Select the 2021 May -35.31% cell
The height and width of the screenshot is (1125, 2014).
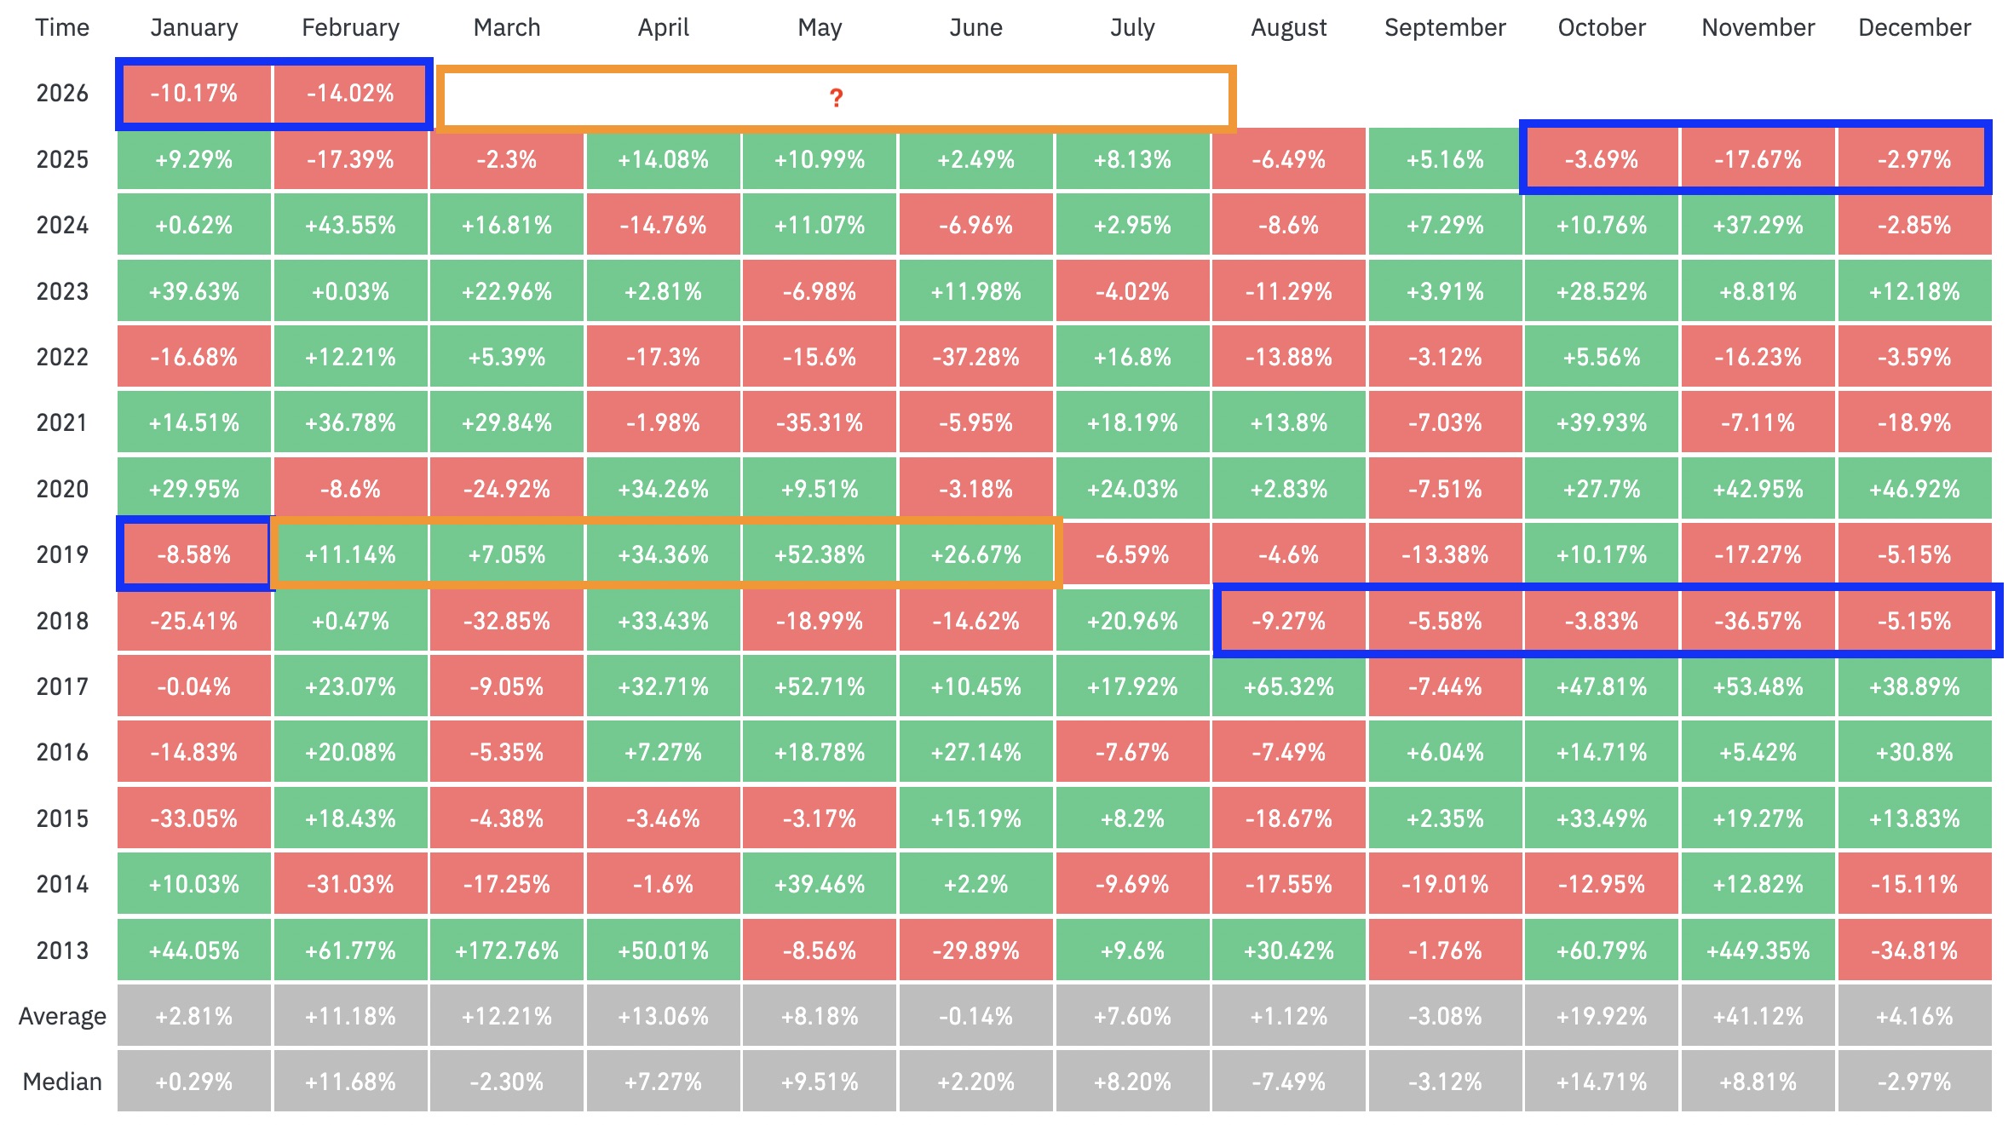(820, 422)
